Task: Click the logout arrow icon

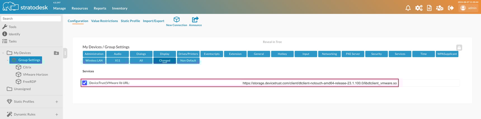Action: point(451,8)
